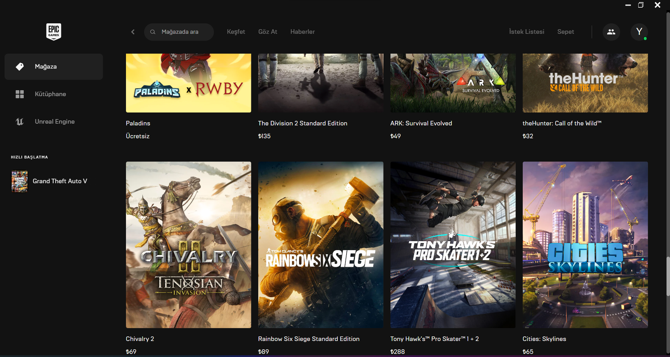The width and height of the screenshot is (670, 357).
Task: Open Rainbow Six Siege cover art
Action: point(321,245)
